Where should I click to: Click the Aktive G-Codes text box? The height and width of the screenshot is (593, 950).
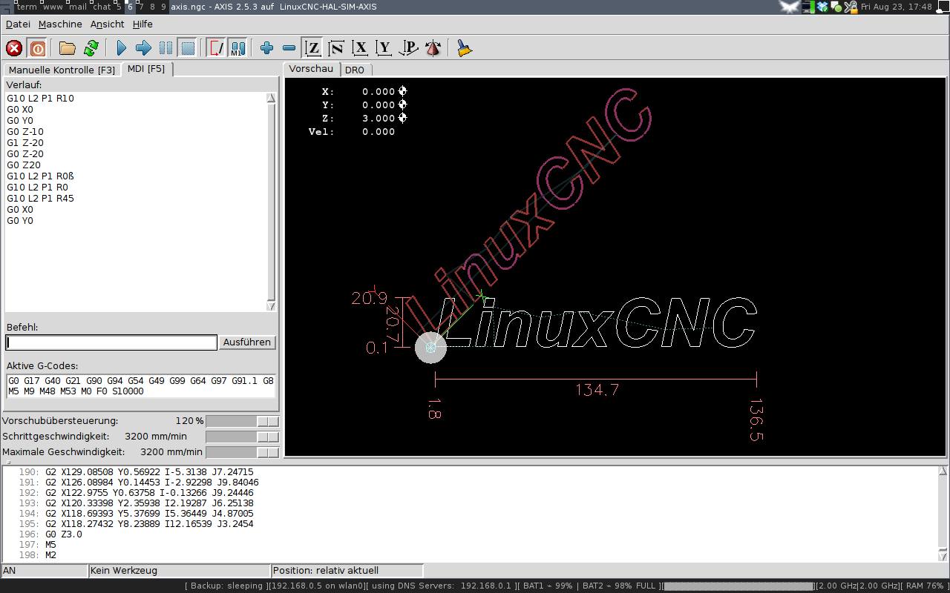(140, 385)
